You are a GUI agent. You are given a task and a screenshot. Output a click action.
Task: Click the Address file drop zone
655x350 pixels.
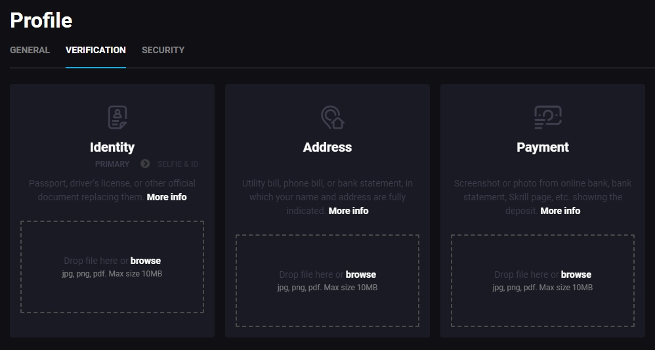[327, 305]
